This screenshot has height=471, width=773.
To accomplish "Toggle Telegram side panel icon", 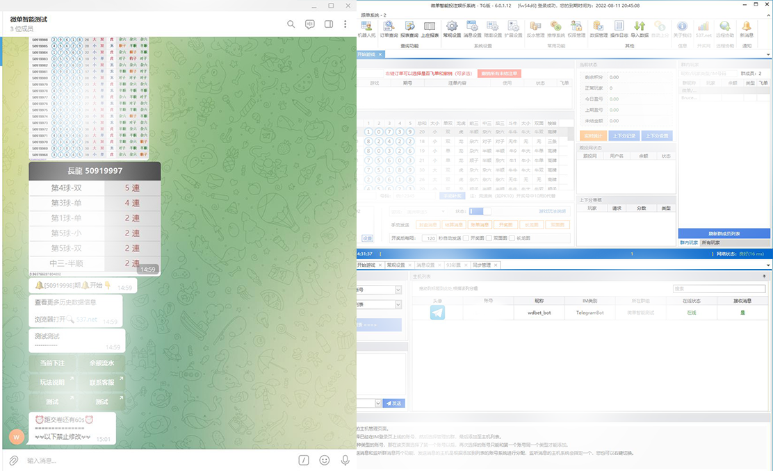I will (x=328, y=24).
